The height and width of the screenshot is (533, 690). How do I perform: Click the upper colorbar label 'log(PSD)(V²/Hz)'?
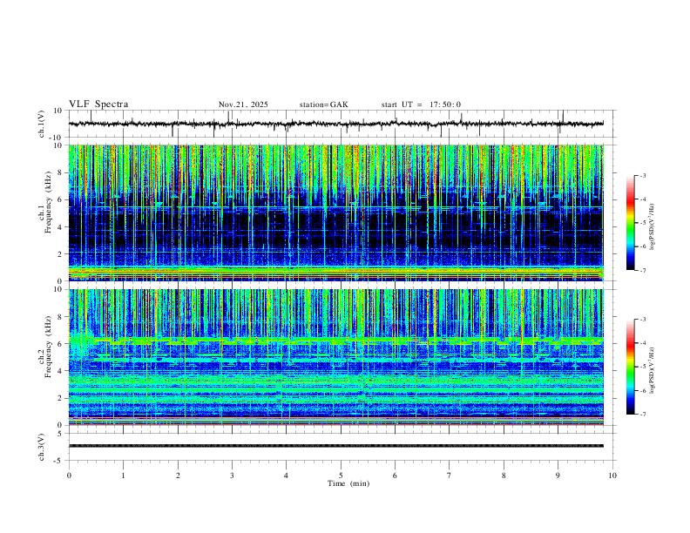(653, 227)
